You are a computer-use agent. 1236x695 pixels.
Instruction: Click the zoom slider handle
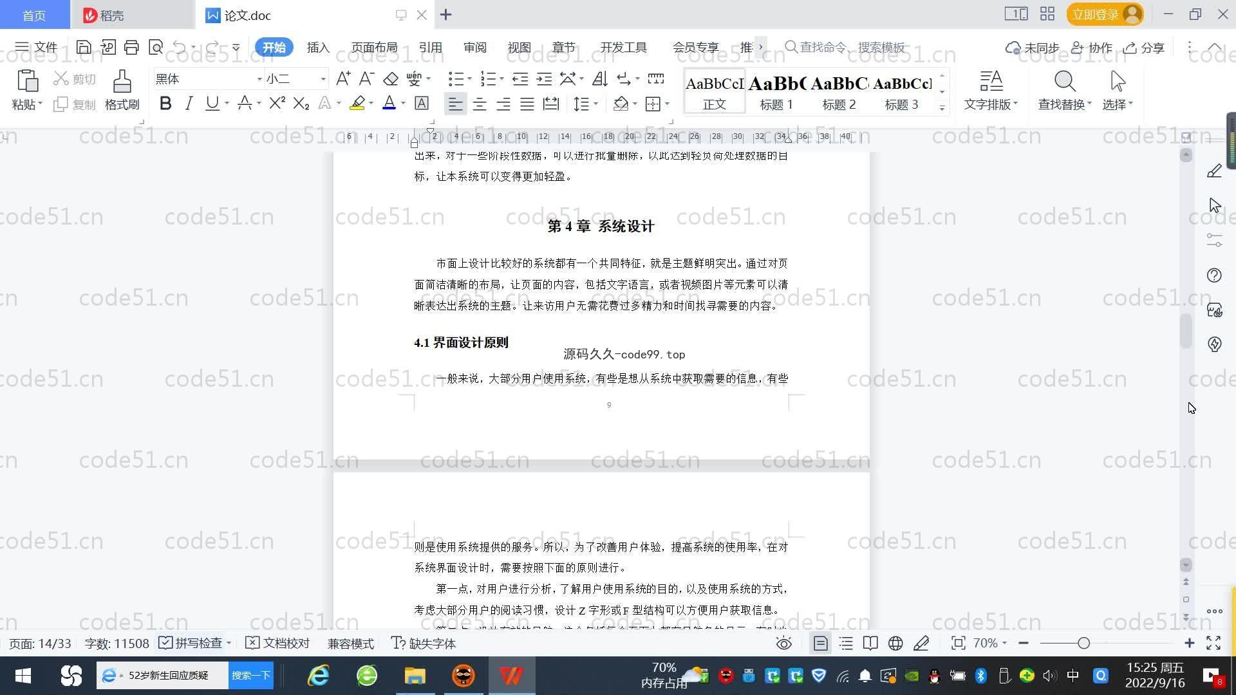(x=1083, y=643)
